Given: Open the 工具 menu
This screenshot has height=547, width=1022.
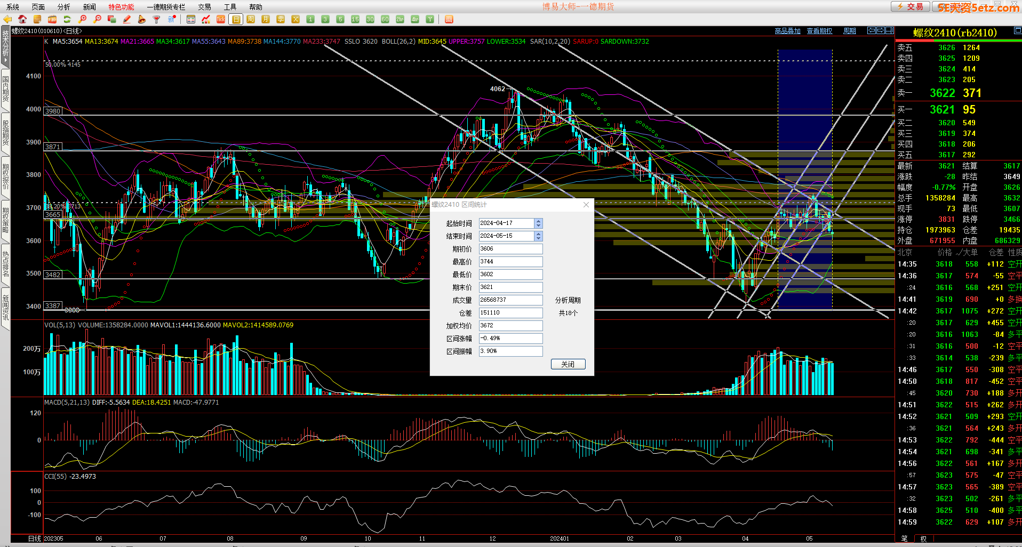Looking at the screenshot, I should [230, 7].
